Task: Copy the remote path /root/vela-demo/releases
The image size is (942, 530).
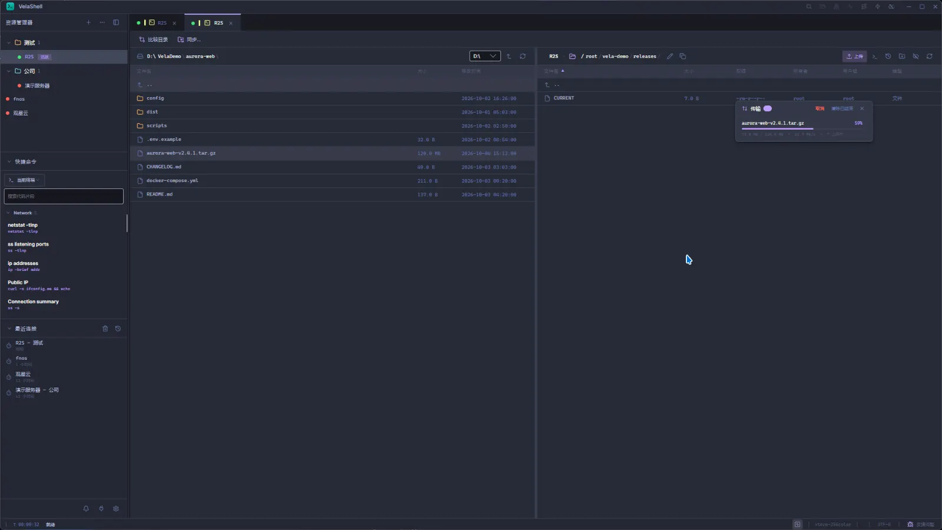Action: [x=683, y=57]
